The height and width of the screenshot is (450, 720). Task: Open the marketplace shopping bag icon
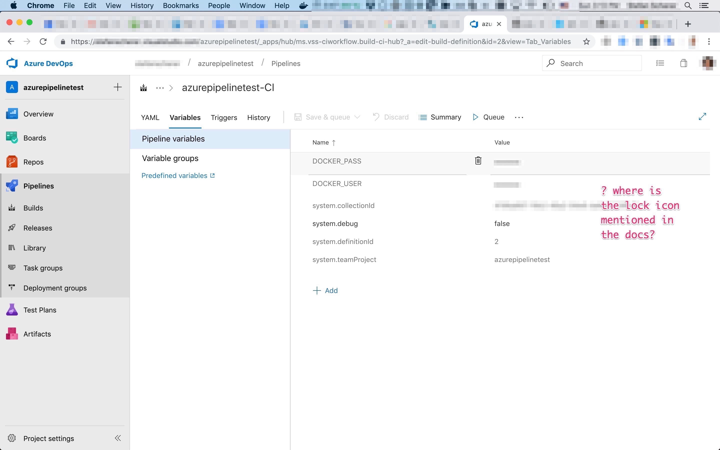coord(684,63)
